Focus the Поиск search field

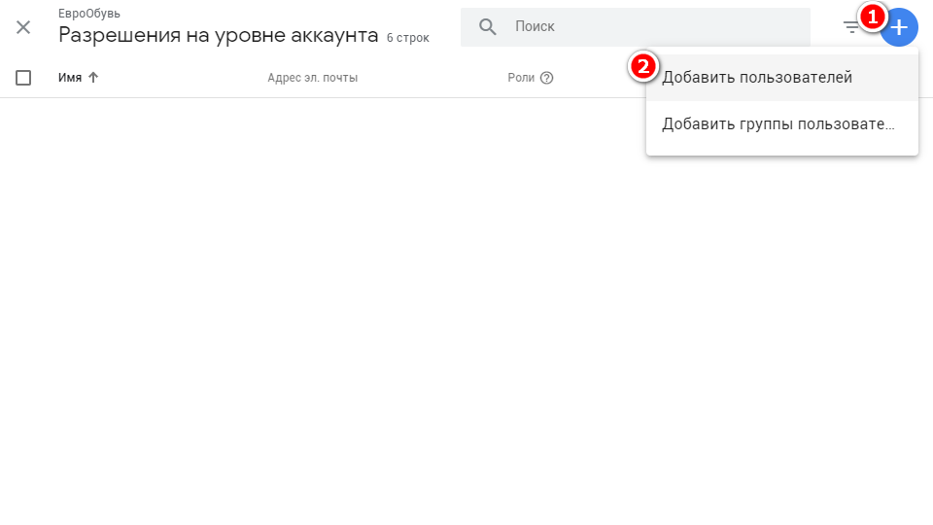pos(636,27)
